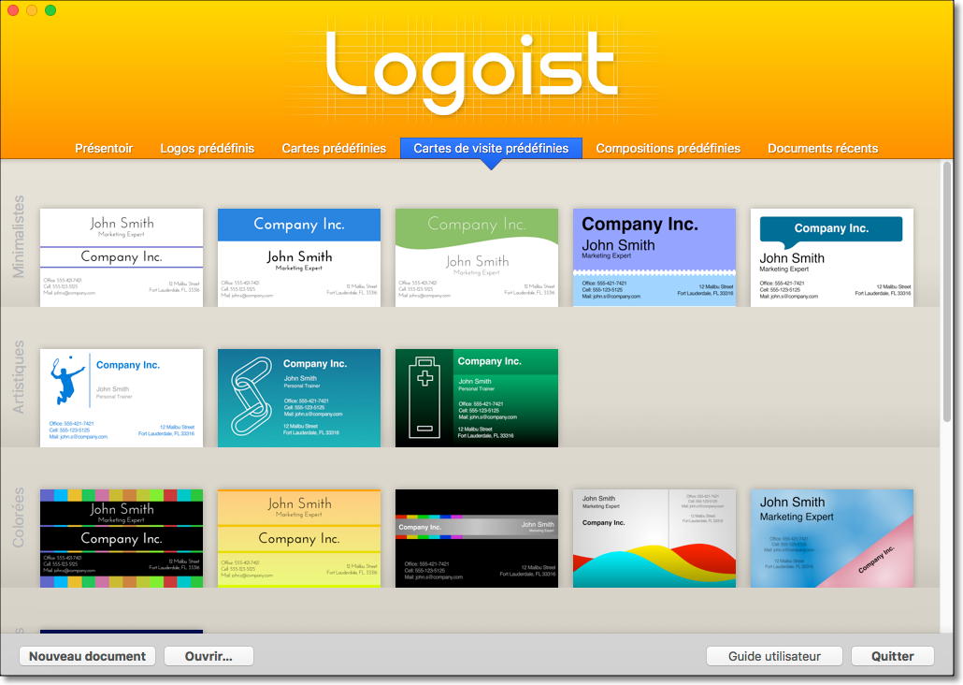Screen dimensions: 963x685
Task: Select teal card with chain link icon
Action: [299, 398]
